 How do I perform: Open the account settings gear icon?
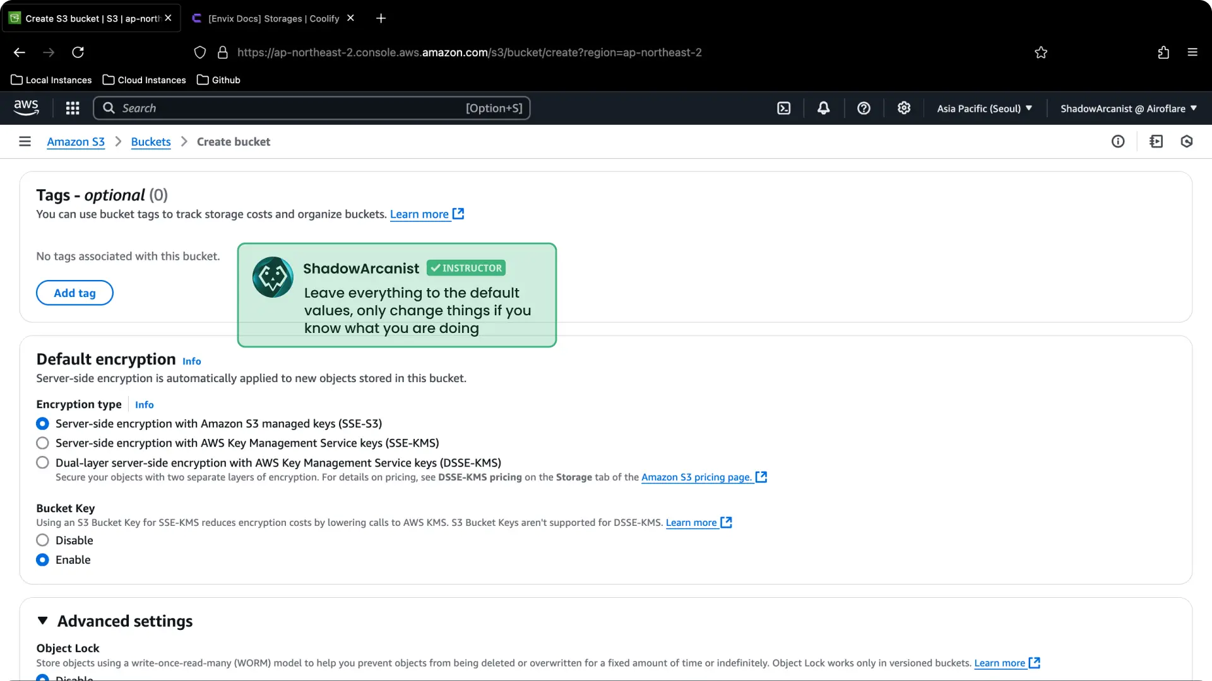[903, 108]
